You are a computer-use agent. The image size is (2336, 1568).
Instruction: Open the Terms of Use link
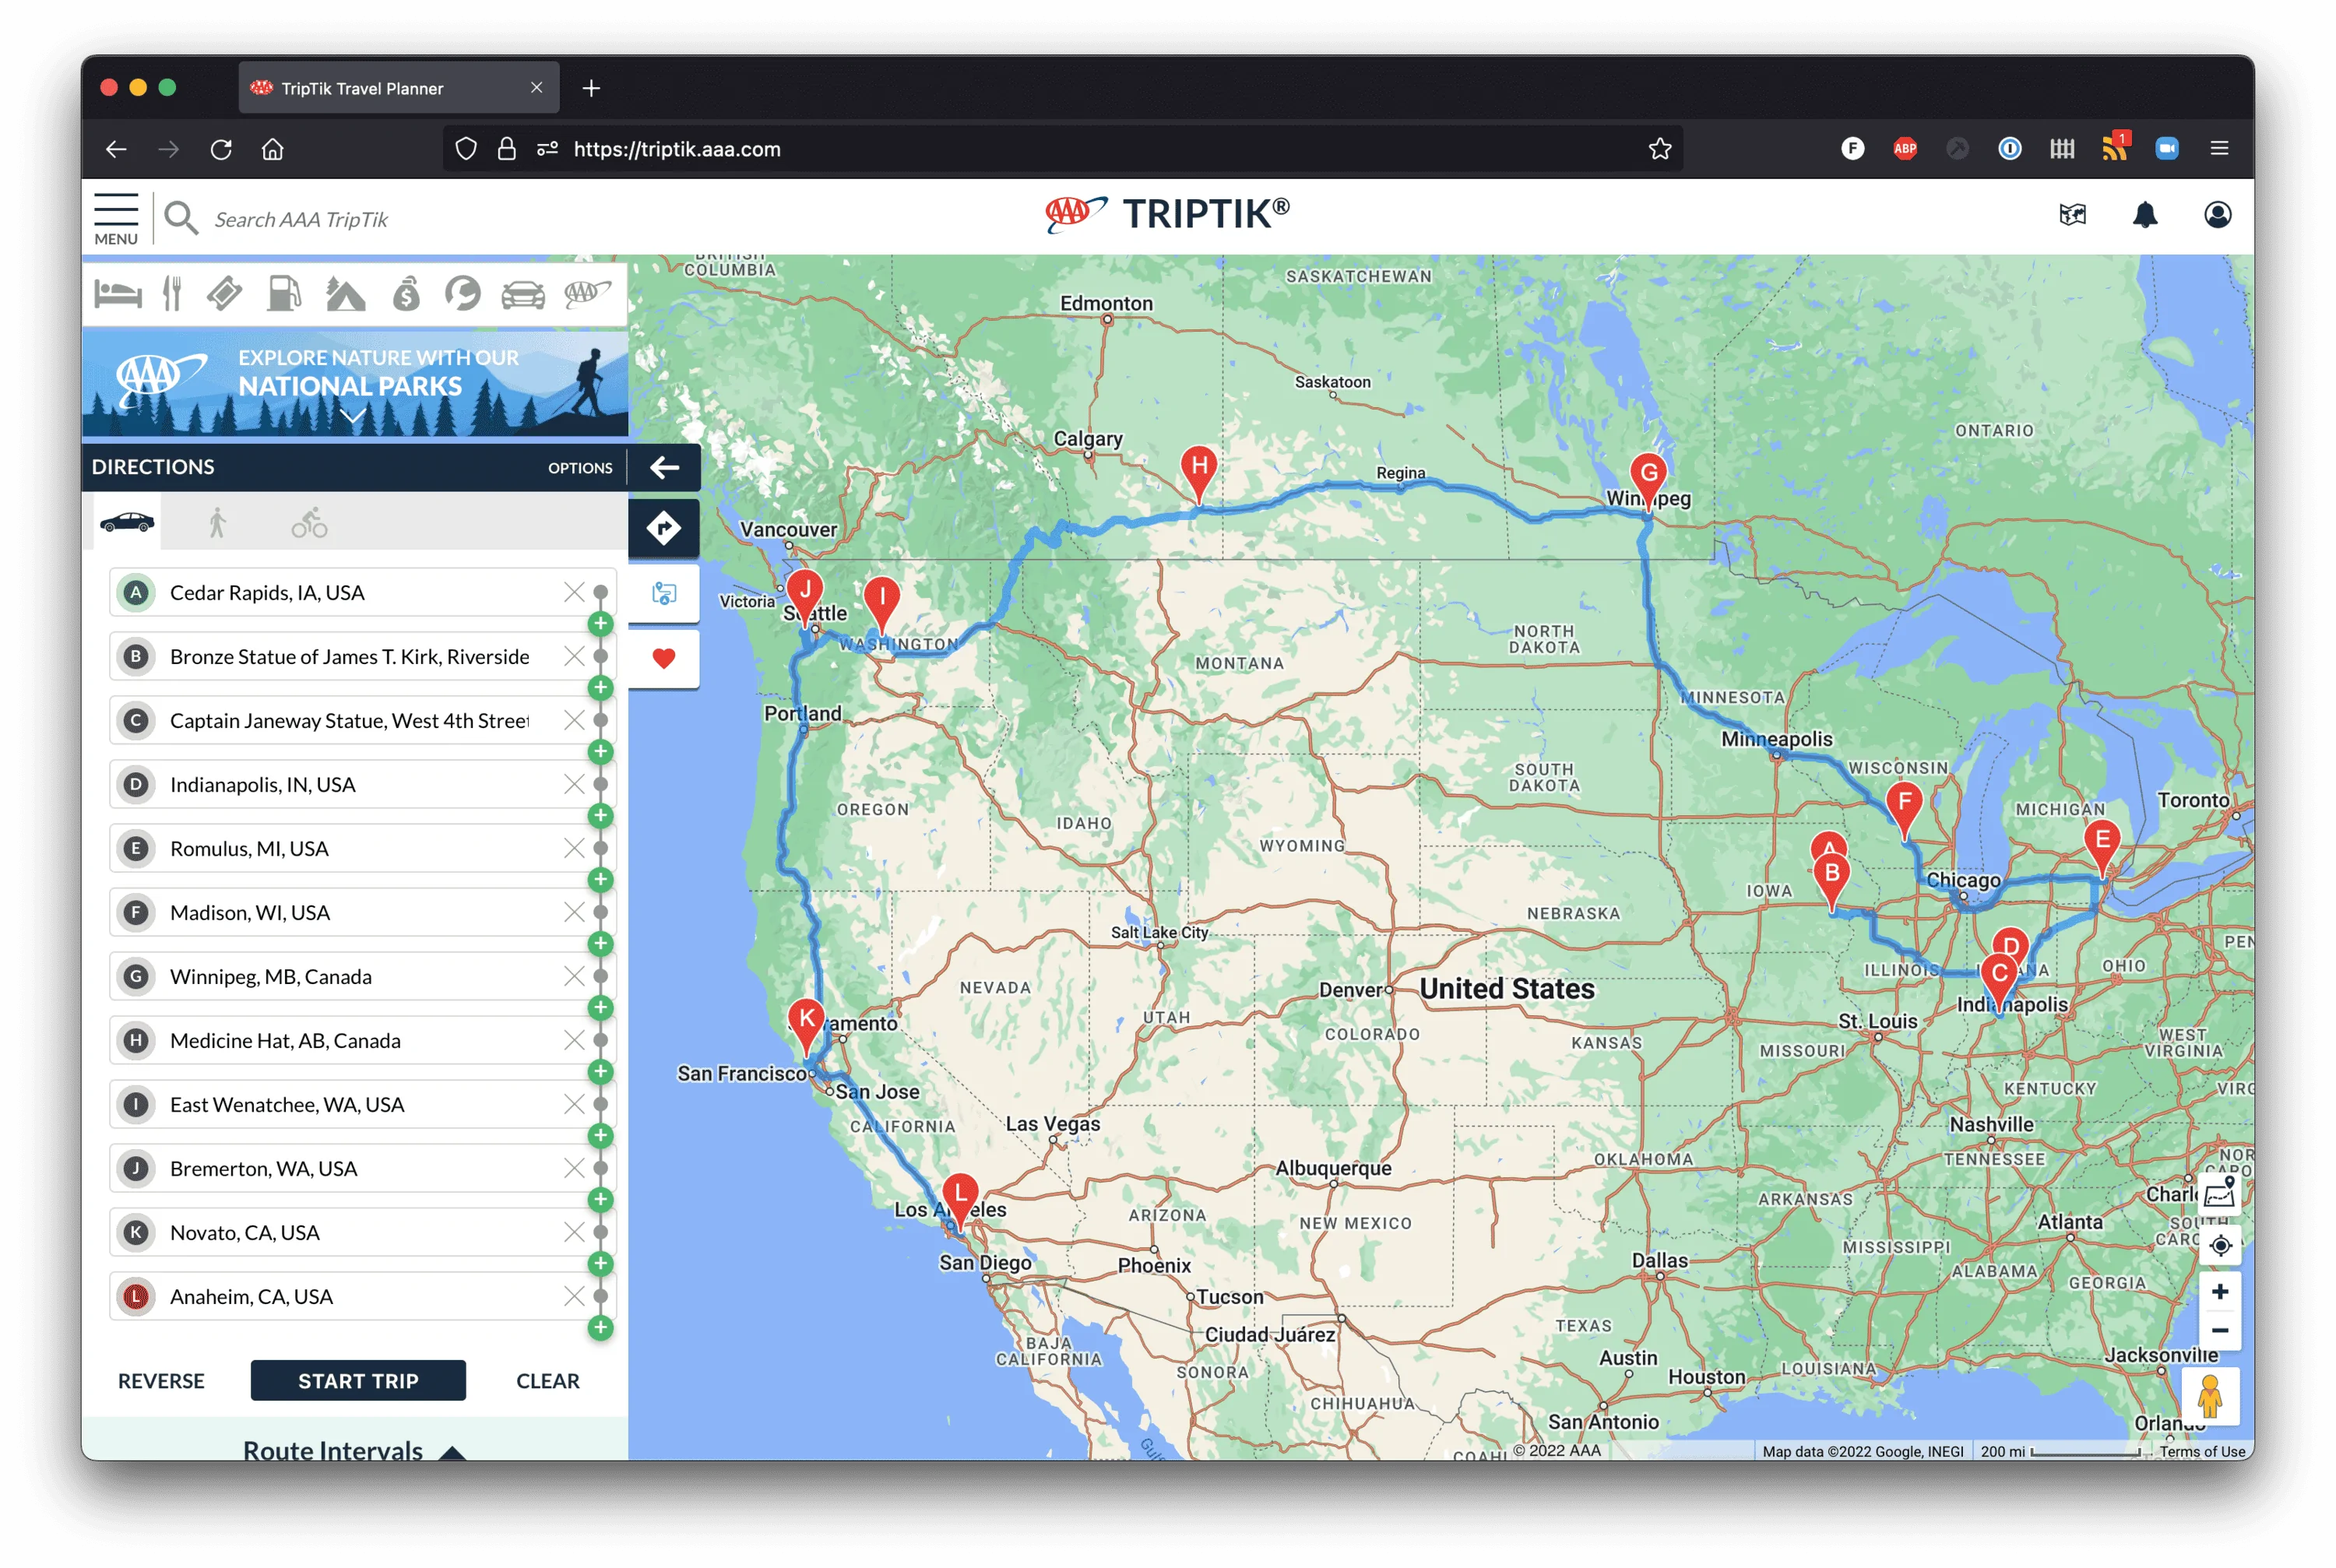(2202, 1451)
